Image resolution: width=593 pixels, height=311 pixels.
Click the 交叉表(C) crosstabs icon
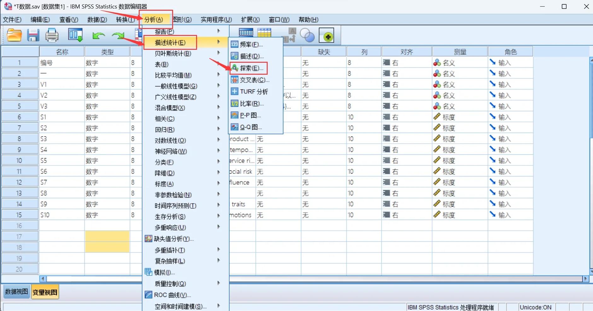pos(235,80)
